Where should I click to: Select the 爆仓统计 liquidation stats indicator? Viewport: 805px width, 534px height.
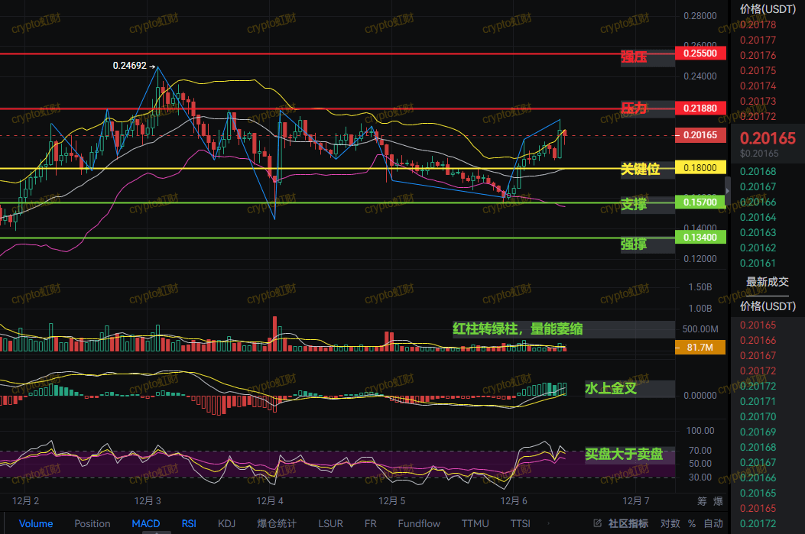277,523
